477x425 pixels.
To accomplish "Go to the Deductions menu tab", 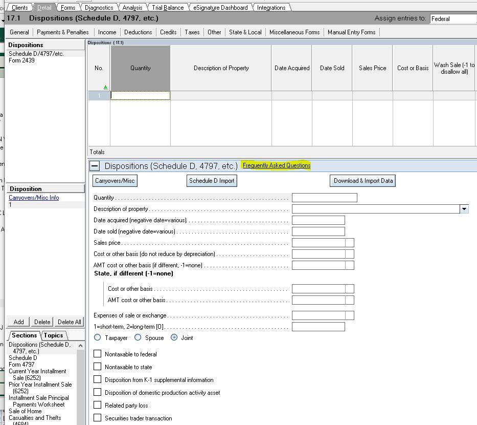I will point(138,32).
